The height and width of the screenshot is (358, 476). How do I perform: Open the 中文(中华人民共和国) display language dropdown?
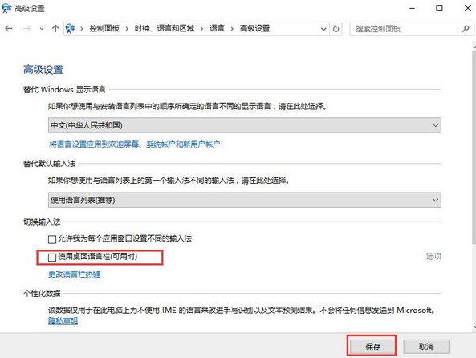[244, 125]
